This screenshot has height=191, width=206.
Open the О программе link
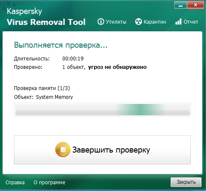49,183
